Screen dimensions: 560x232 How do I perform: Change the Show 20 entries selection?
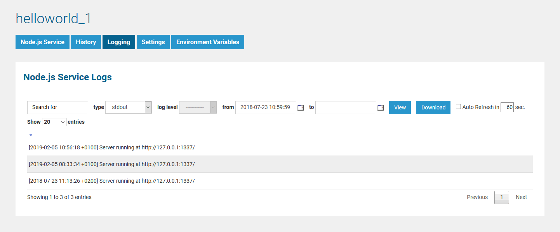pos(54,122)
